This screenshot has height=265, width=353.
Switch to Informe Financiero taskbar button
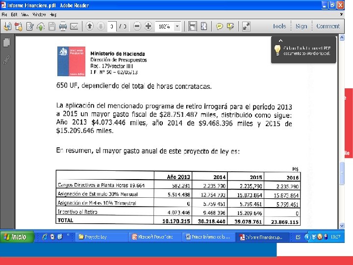point(262,237)
